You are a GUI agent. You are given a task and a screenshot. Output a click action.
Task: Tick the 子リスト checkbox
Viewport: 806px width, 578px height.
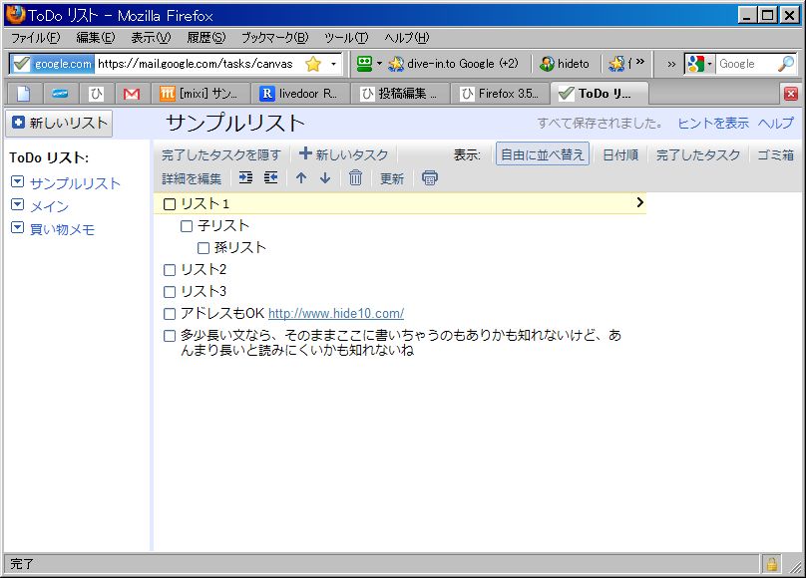pos(187,226)
